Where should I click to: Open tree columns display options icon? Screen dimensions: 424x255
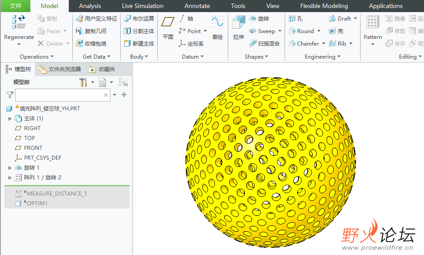pyautogui.click(x=102, y=82)
